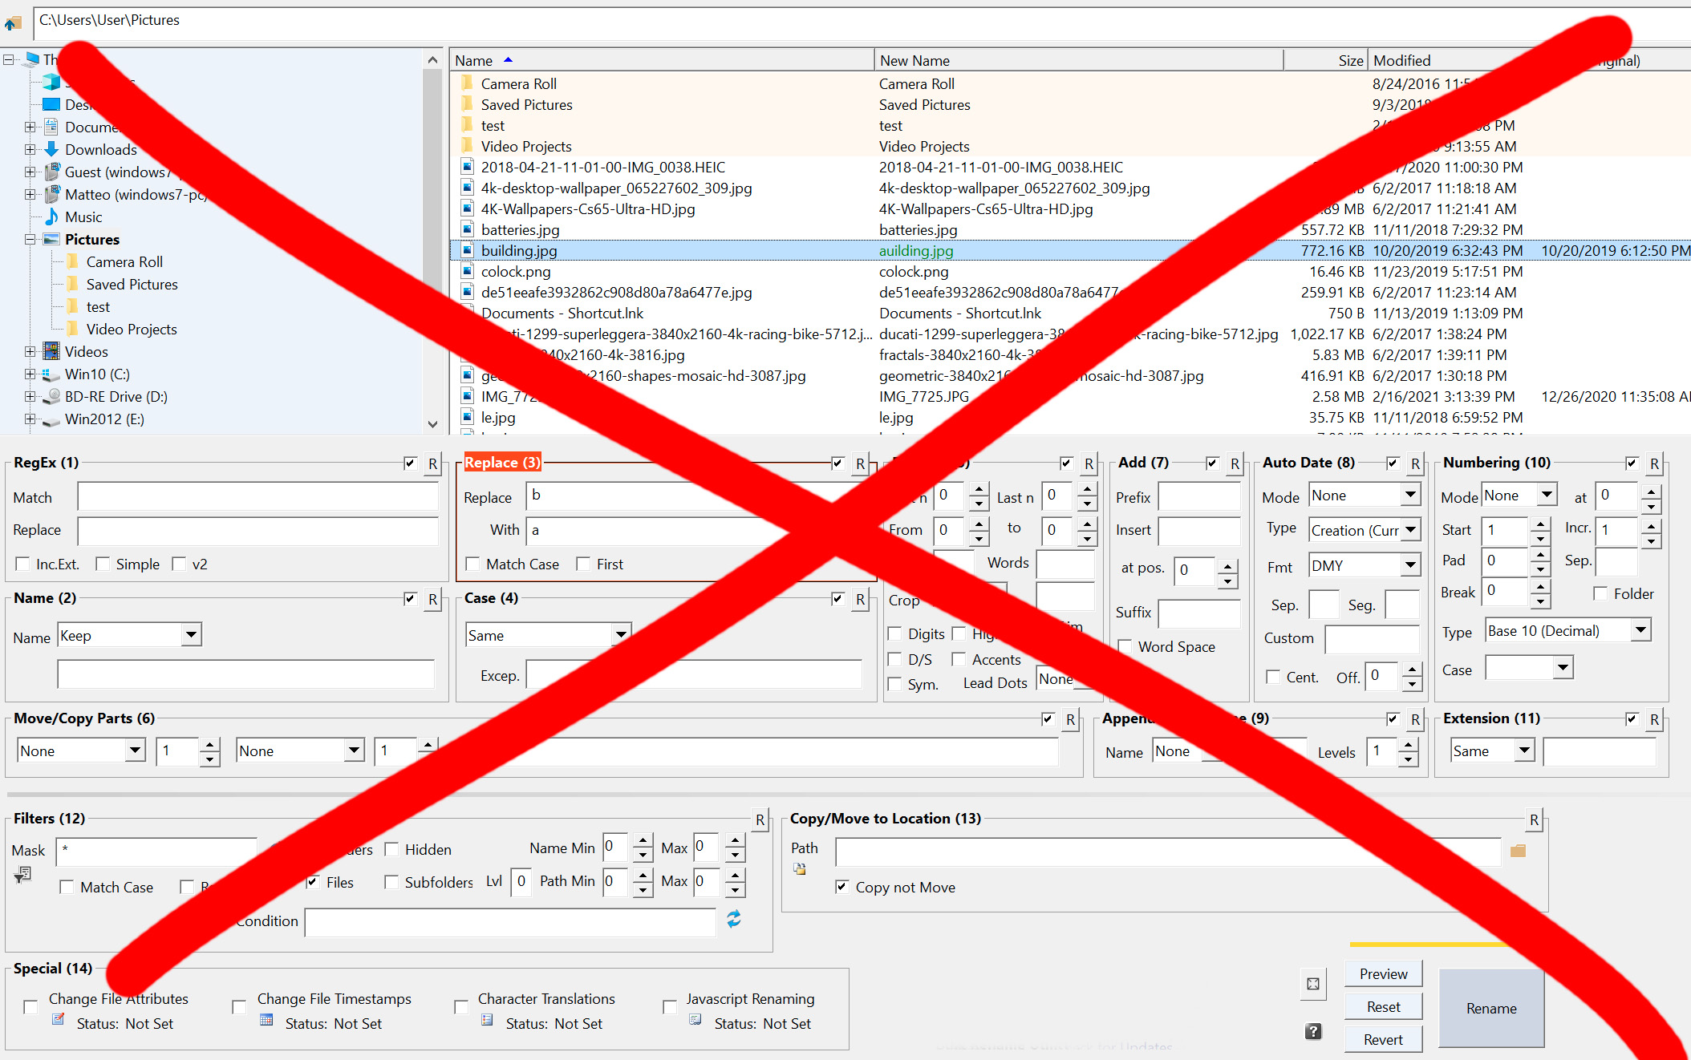Click the Preview button
Image resolution: width=1691 pixels, height=1060 pixels.
tap(1383, 973)
